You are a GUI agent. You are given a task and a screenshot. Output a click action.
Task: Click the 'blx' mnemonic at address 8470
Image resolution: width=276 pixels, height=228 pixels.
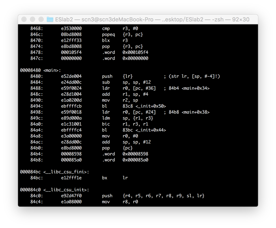pos(106,40)
